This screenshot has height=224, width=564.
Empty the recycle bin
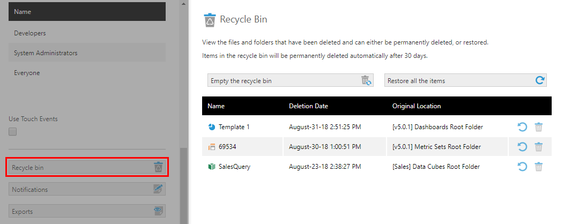[291, 80]
